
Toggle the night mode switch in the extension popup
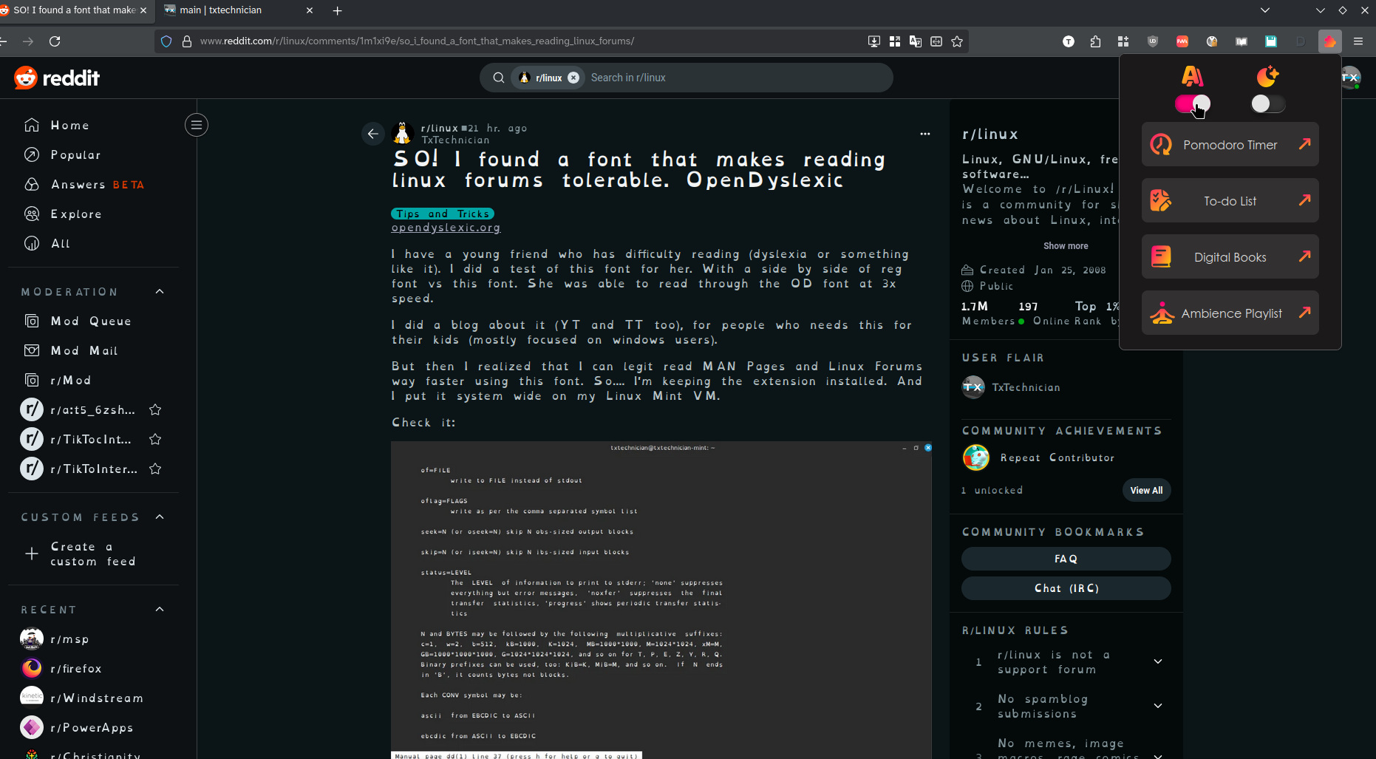1268,104
